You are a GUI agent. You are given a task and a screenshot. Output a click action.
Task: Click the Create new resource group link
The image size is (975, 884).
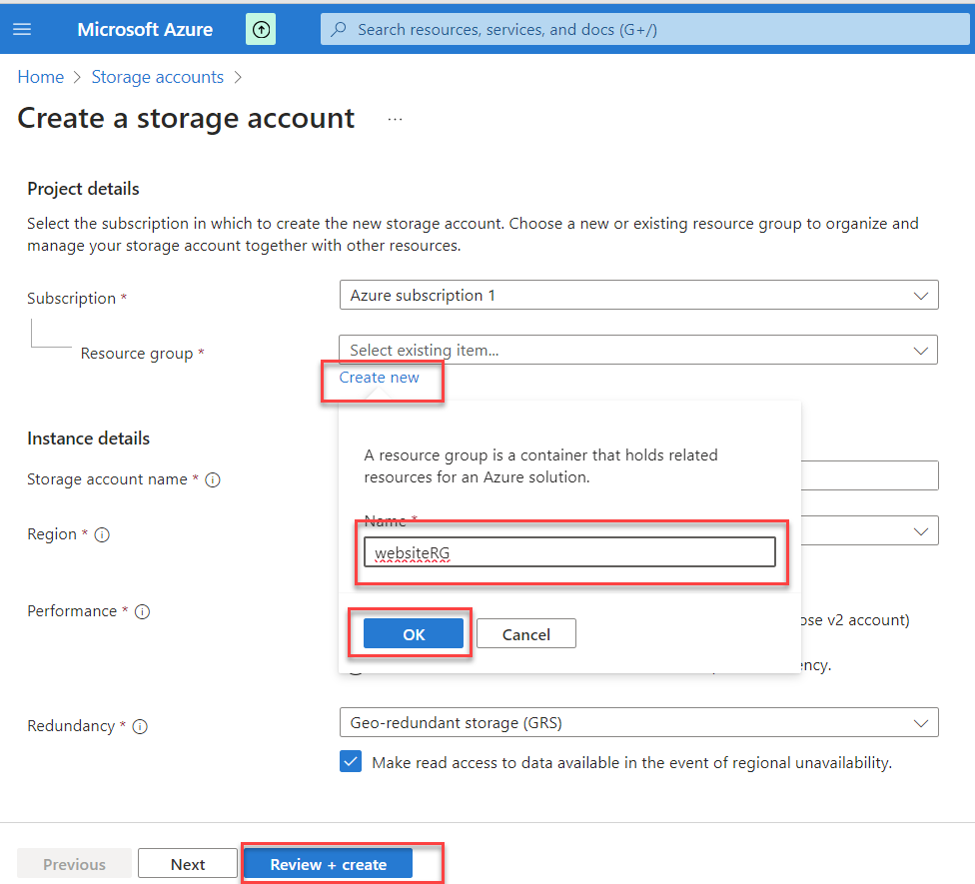click(x=379, y=378)
